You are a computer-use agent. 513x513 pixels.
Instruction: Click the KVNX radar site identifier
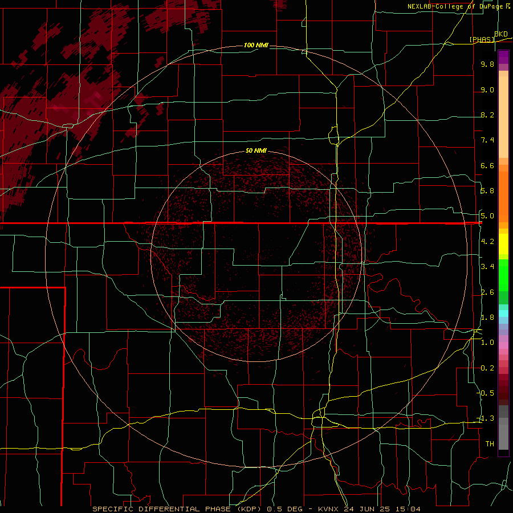tap(329, 509)
